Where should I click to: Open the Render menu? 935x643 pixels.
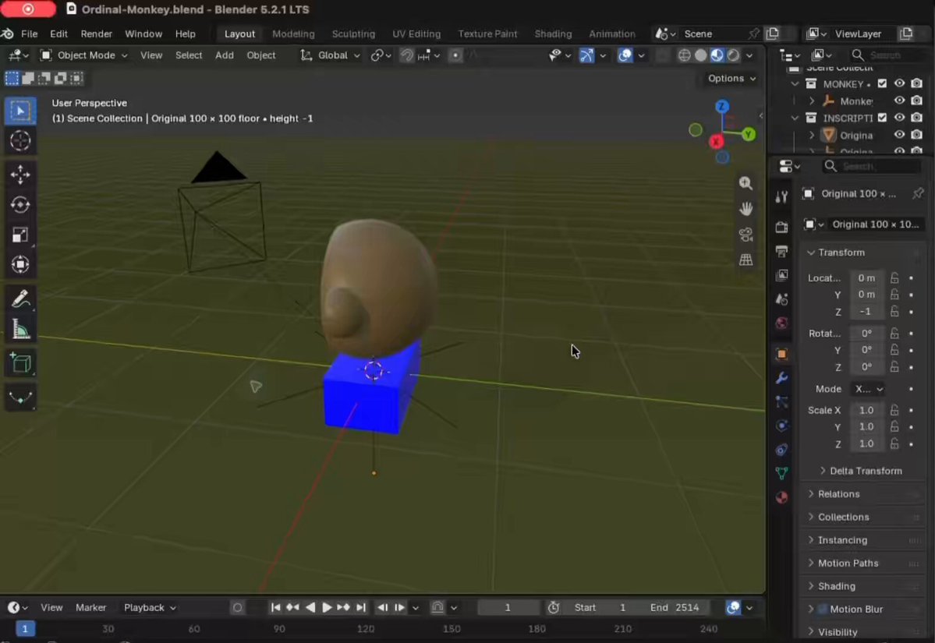pos(97,34)
